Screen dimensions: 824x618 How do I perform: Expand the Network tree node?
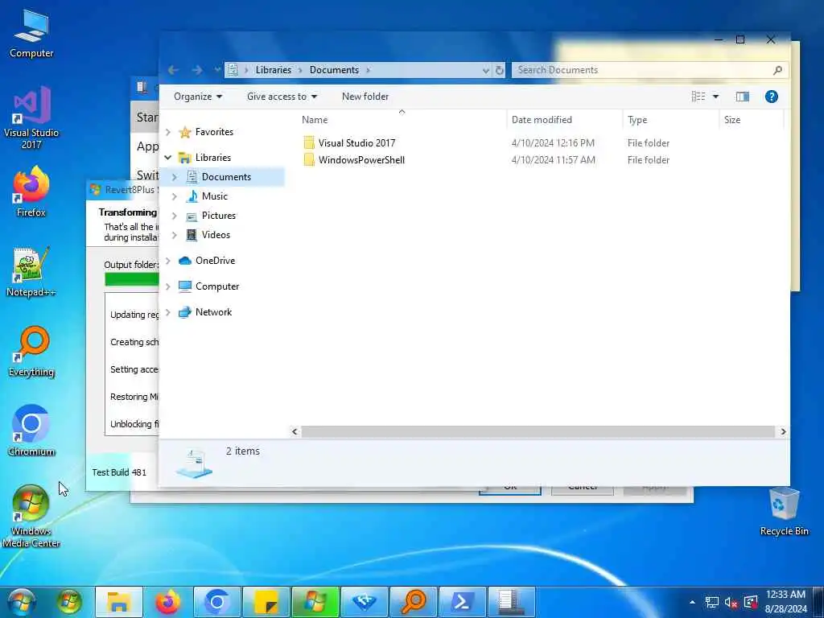(x=168, y=312)
